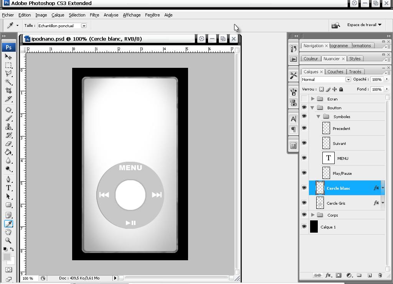393x284 pixels.
Task: Hide the Calque 1 layer
Action: [x=304, y=227]
